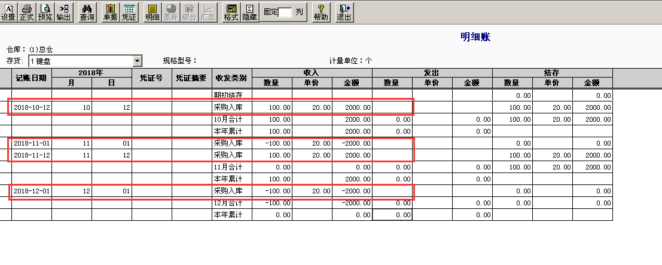Screen dimensions: 662x265
Task: Open the 格式 format settings
Action: point(231,11)
